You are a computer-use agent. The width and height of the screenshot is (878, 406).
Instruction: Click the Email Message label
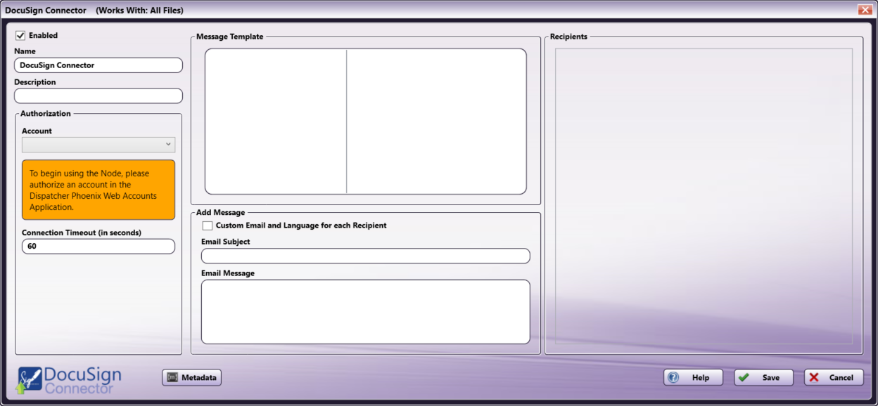pos(228,273)
